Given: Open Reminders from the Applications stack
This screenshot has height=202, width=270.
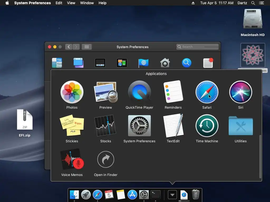Looking at the screenshot, I should tap(173, 91).
